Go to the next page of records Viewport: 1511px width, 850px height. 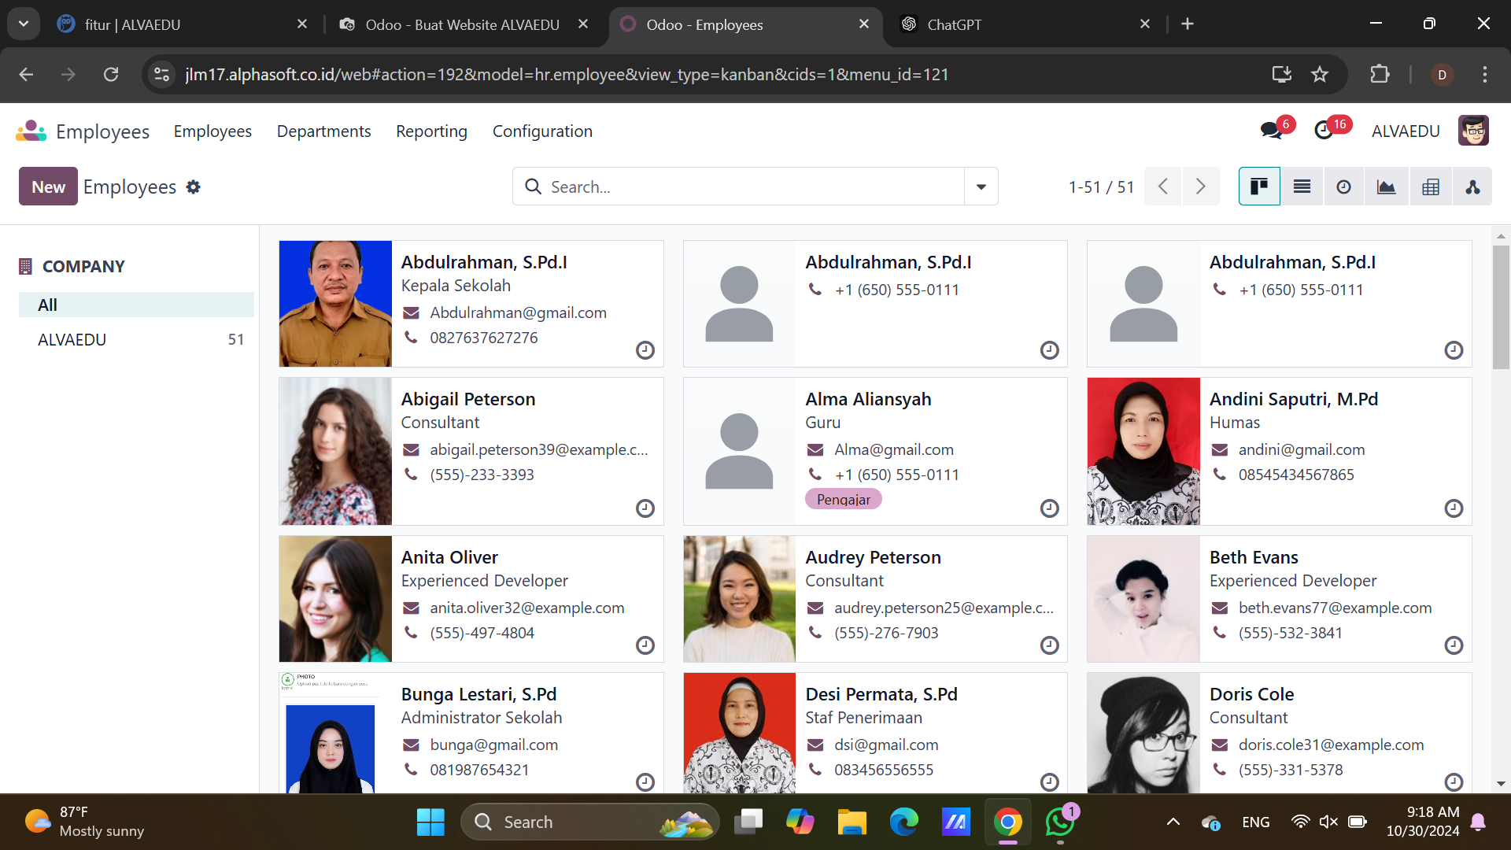point(1200,187)
